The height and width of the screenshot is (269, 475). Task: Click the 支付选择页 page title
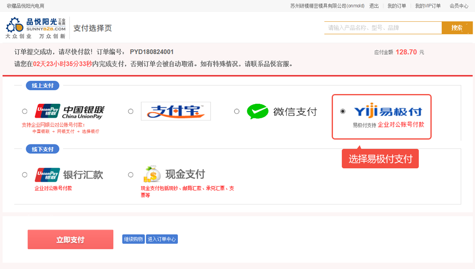click(x=93, y=28)
